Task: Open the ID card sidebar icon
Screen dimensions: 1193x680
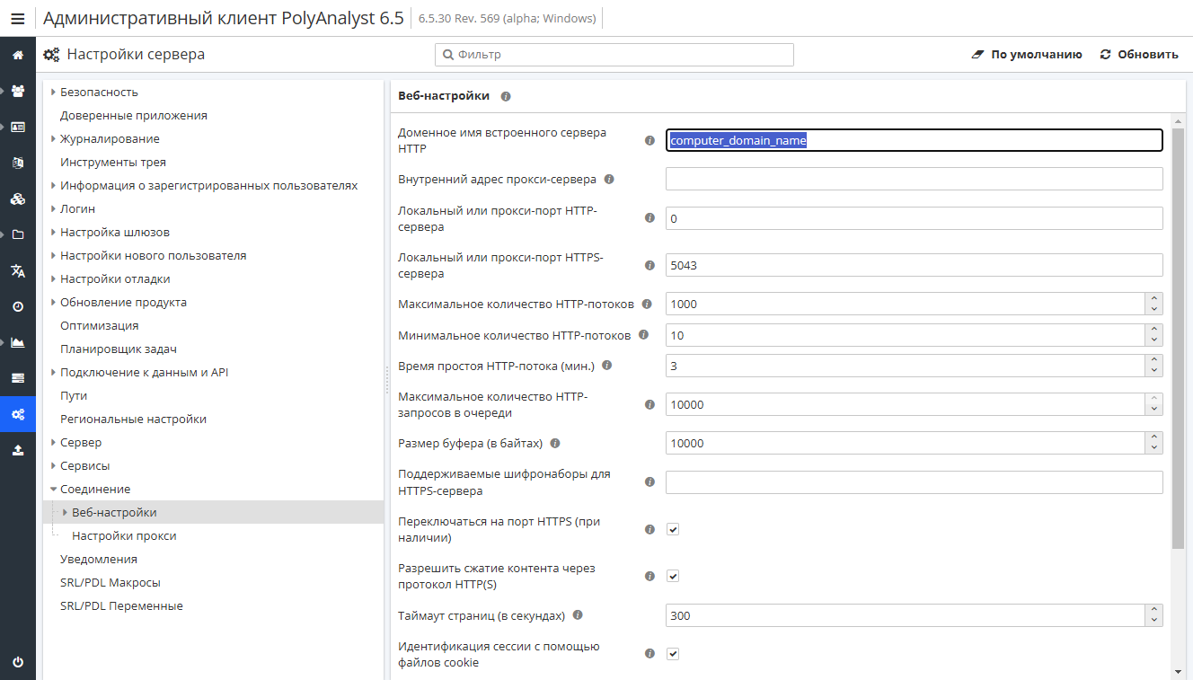Action: 18,127
